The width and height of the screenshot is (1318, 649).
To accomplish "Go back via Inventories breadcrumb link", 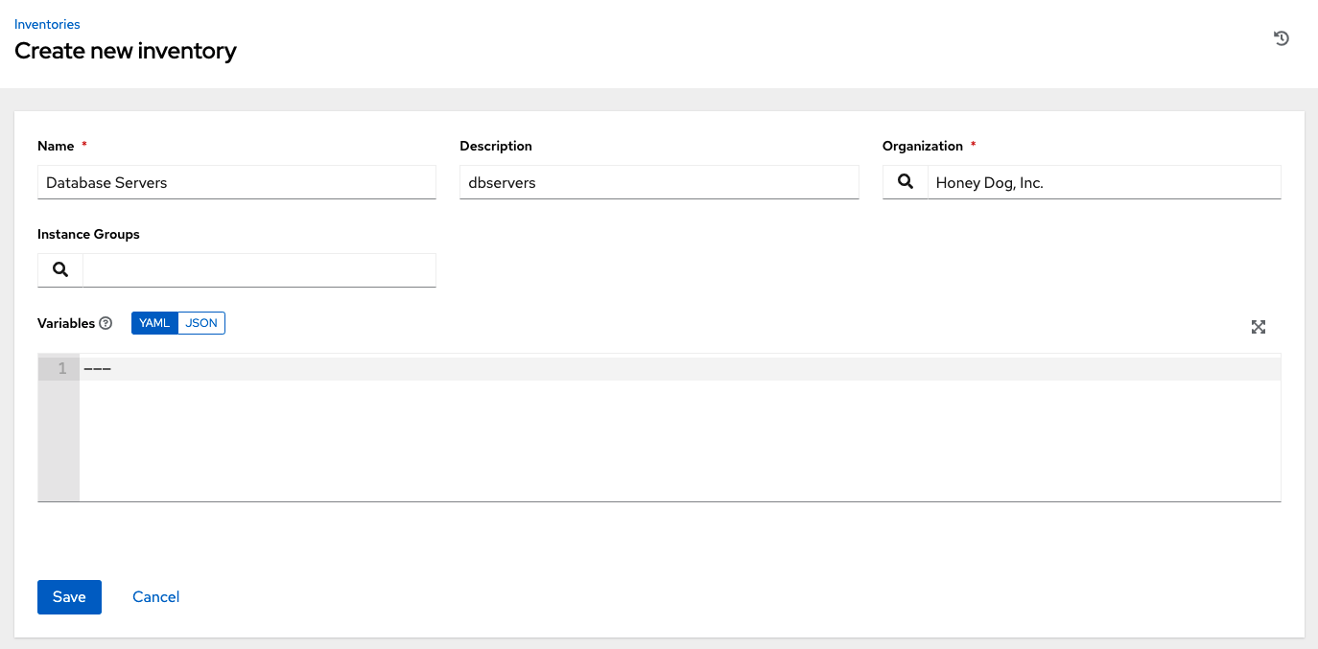I will tap(47, 24).
